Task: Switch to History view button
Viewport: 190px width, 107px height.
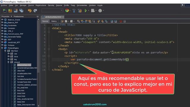Action: point(54,21)
